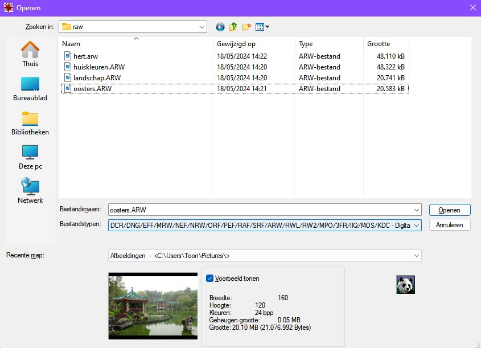Image resolution: width=481 pixels, height=348 pixels.
Task: Expand the Bestandstypen combo box
Action: [x=415, y=224]
